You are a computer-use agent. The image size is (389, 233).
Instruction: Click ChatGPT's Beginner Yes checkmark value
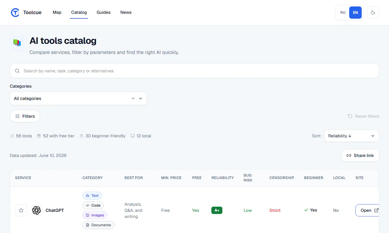[311, 210]
